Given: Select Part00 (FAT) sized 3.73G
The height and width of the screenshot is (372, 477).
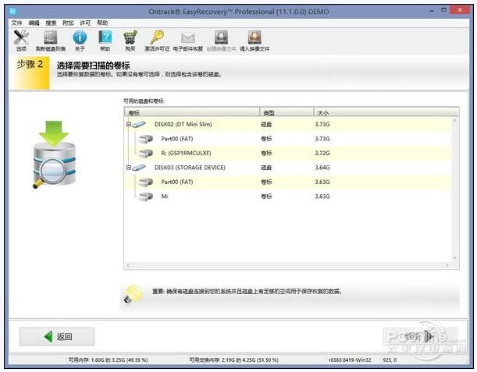Looking at the screenshot, I should point(287,139).
